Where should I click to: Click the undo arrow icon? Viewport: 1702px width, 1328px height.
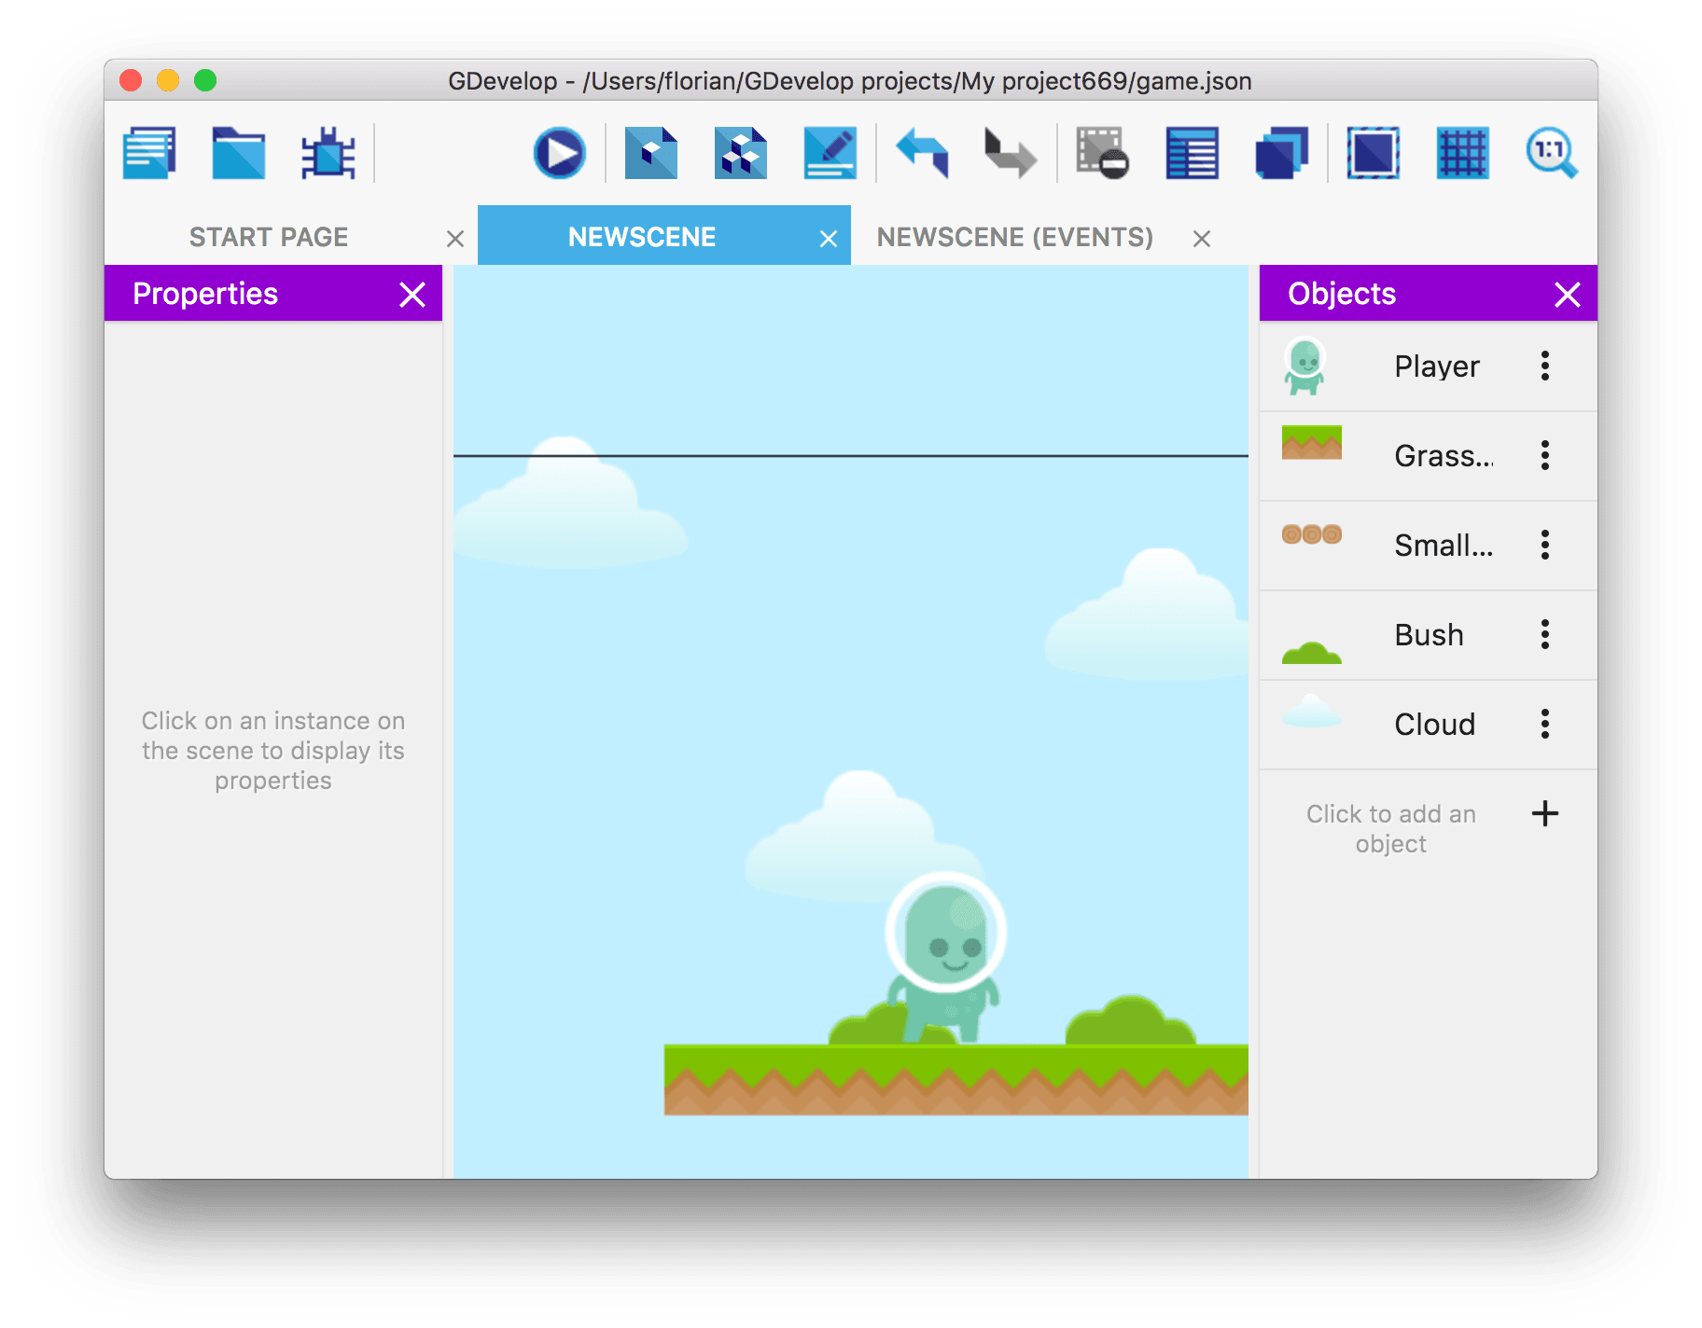[922, 153]
